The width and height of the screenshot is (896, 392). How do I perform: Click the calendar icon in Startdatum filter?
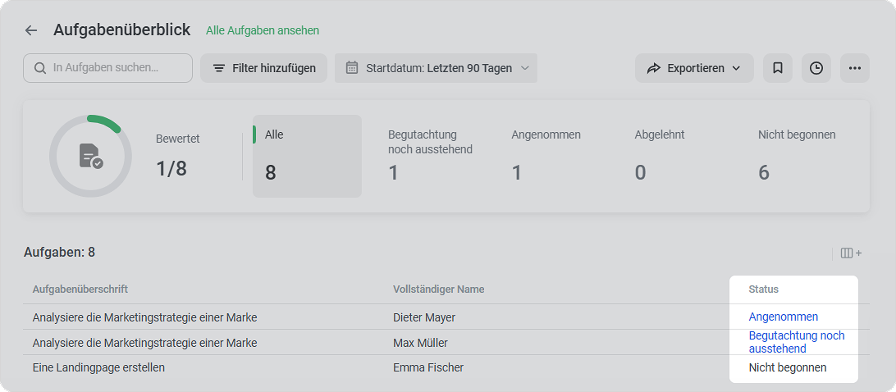(x=352, y=68)
